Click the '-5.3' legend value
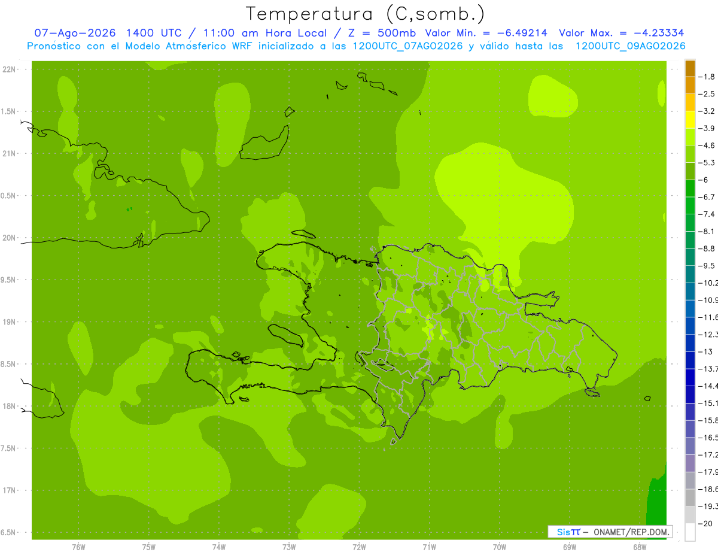Image resolution: width=718 pixels, height=555 pixels. coord(707,163)
